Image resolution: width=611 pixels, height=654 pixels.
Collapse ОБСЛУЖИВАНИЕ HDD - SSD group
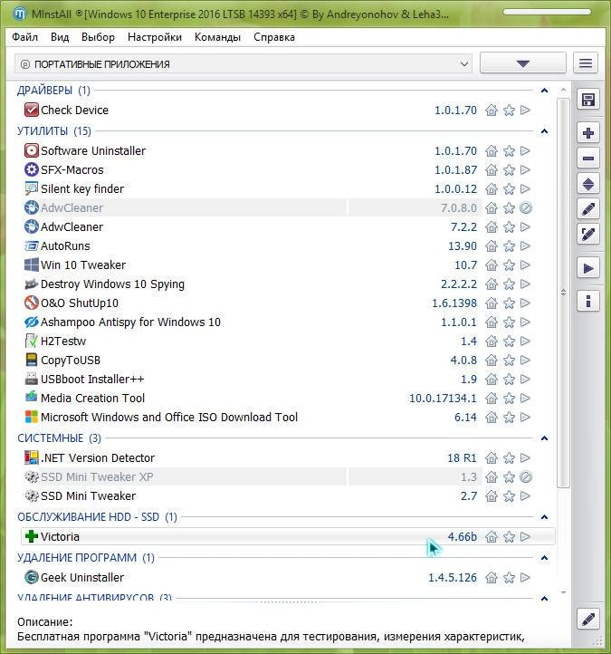click(x=544, y=517)
